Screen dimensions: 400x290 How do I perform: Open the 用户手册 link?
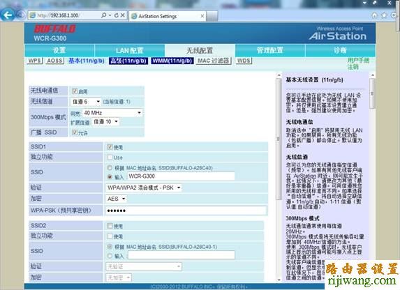click(358, 61)
